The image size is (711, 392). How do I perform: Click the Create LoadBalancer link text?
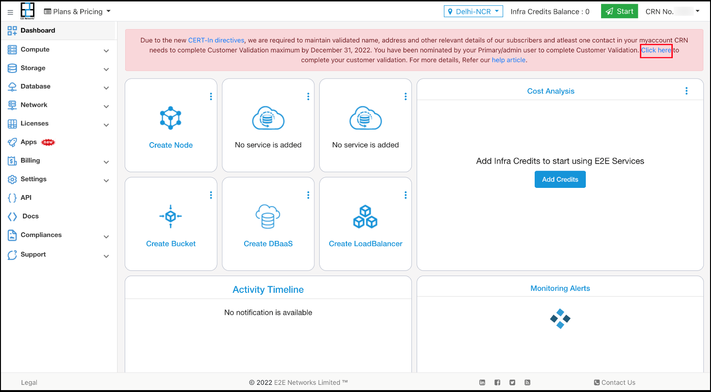pos(366,244)
